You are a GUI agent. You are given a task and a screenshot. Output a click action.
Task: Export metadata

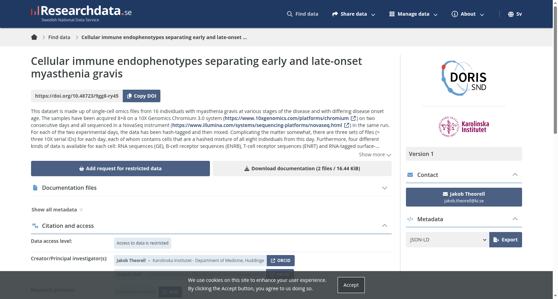(506, 240)
